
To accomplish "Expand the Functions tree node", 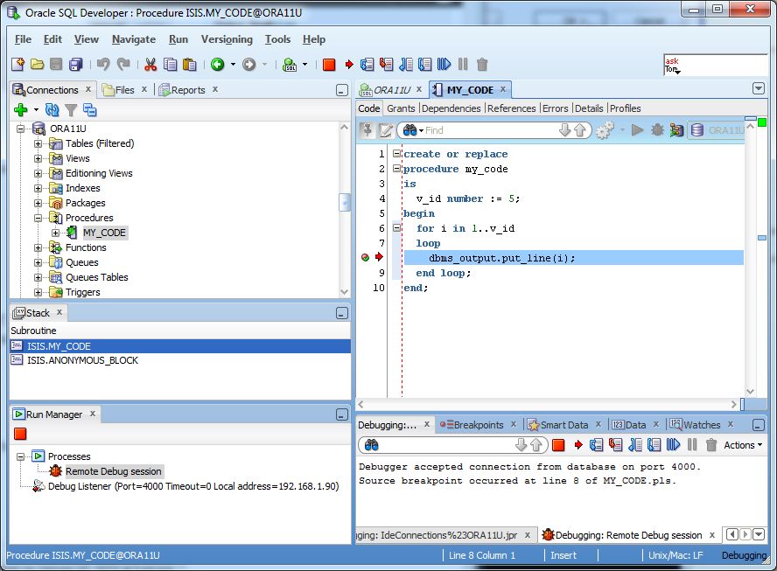I will pyautogui.click(x=38, y=247).
